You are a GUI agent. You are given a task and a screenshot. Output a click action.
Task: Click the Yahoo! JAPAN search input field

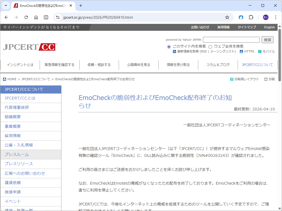click(x=231, y=40)
